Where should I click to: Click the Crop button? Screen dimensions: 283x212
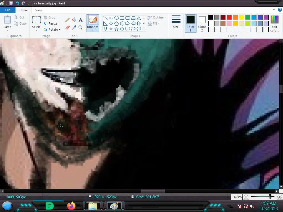tap(49, 17)
